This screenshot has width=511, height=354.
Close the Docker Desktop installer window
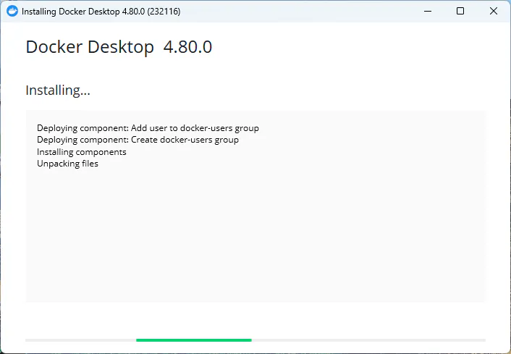point(494,11)
